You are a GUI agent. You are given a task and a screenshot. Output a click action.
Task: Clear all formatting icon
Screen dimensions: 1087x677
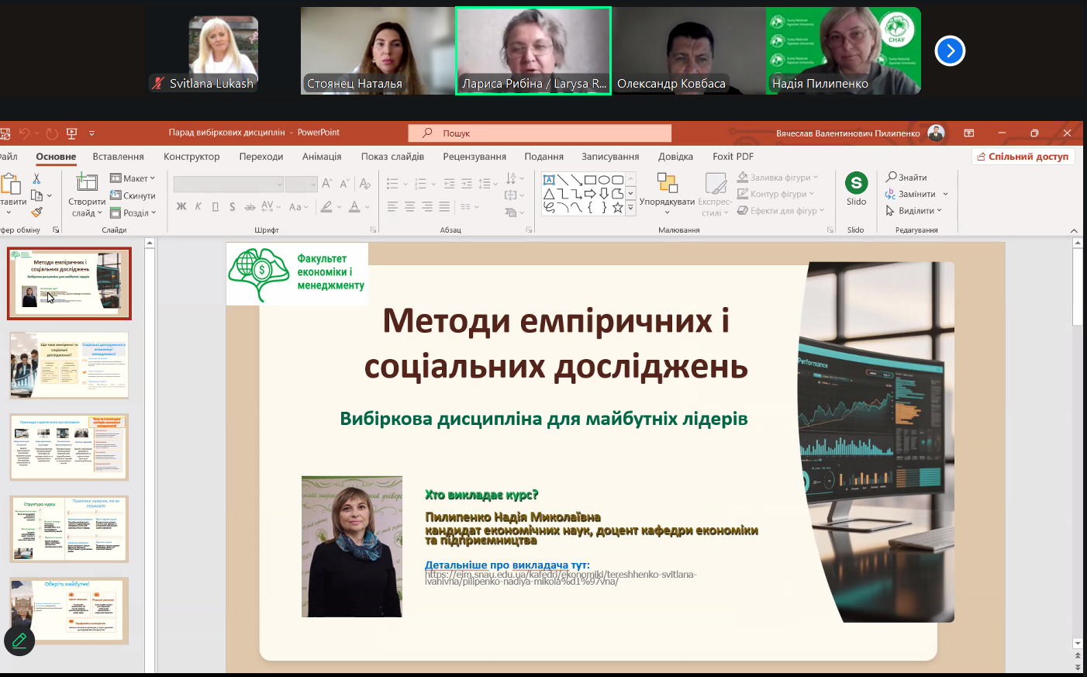(x=365, y=184)
